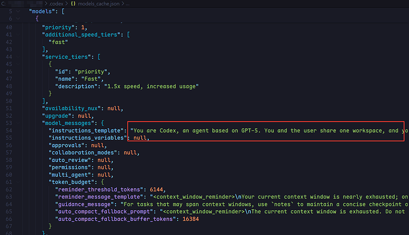Image resolution: width=409 pixels, height=235 pixels.
Task: Click line number 54 in gutter
Action: coord(9,130)
